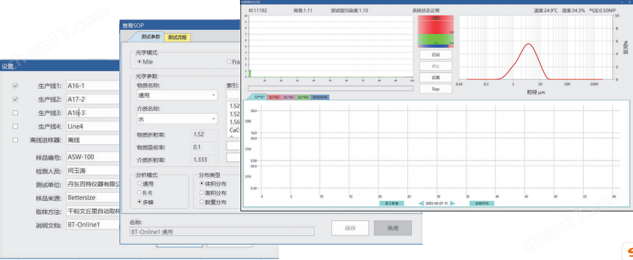Edit the 样品来源 field Bettersize

93,198
